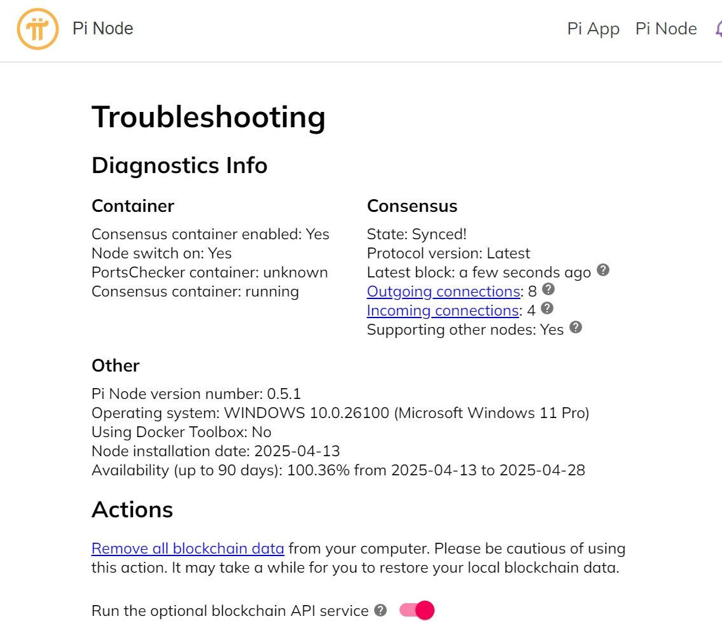The width and height of the screenshot is (722, 628).
Task: Click the help icon beside Supporting other nodes
Action: tap(576, 327)
